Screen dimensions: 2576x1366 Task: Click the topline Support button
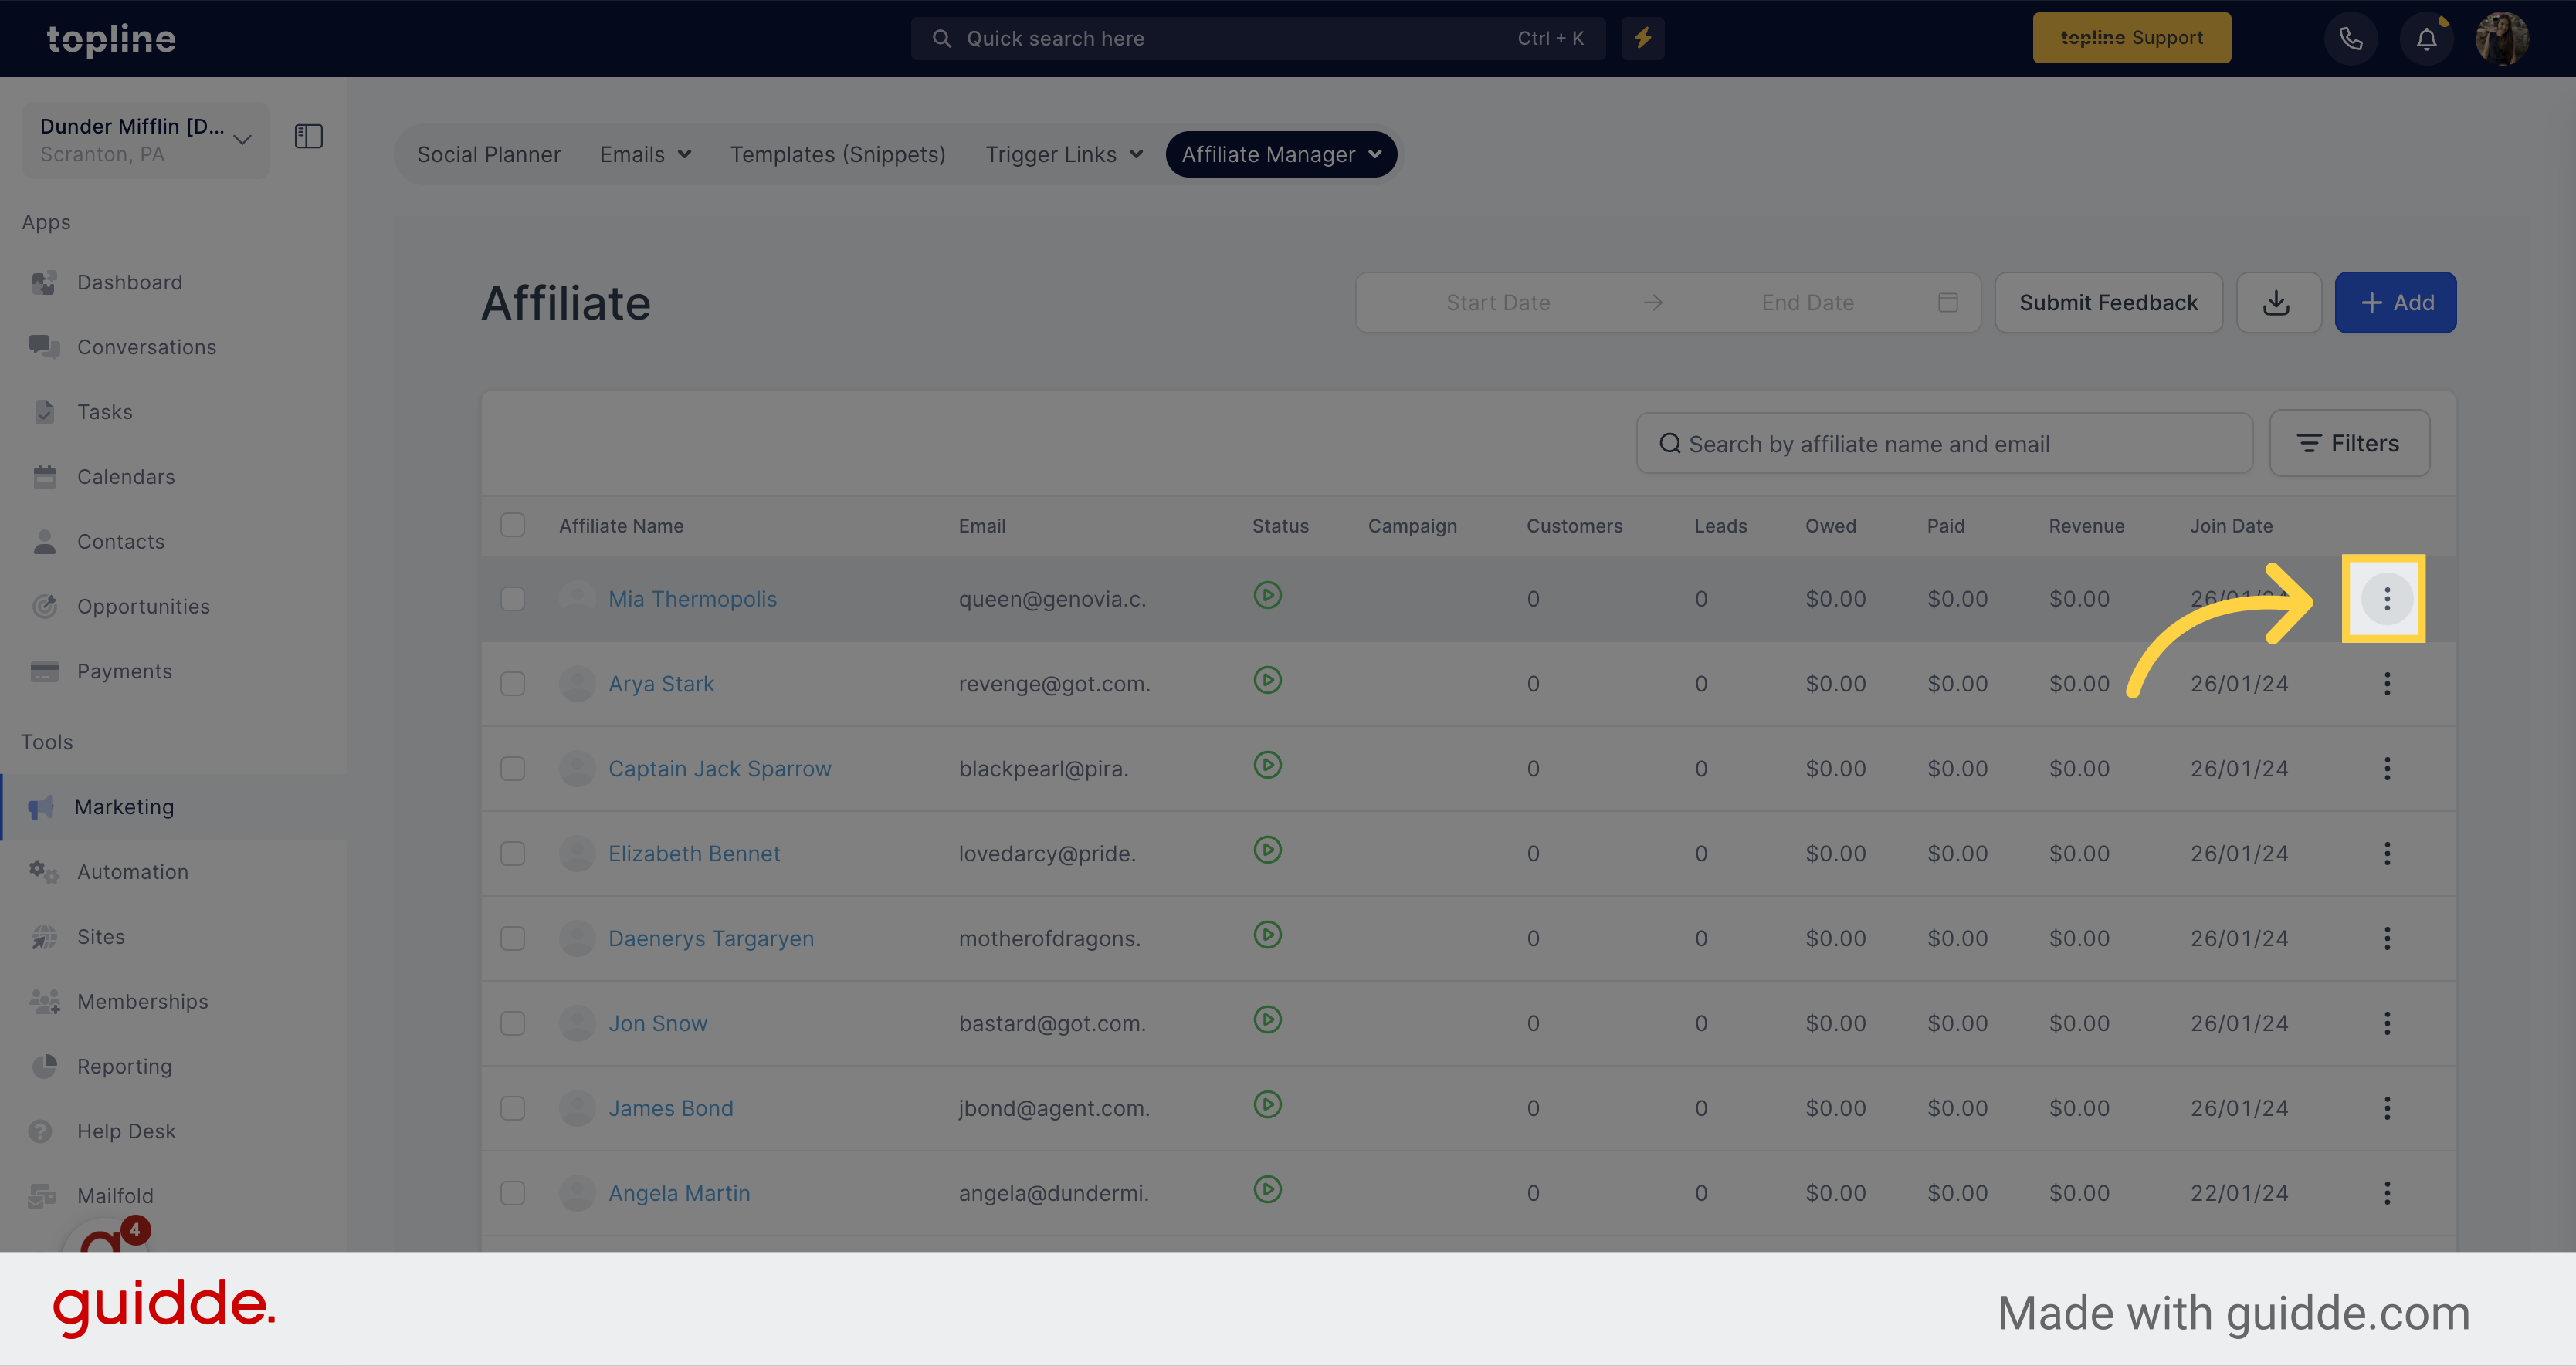point(2131,38)
